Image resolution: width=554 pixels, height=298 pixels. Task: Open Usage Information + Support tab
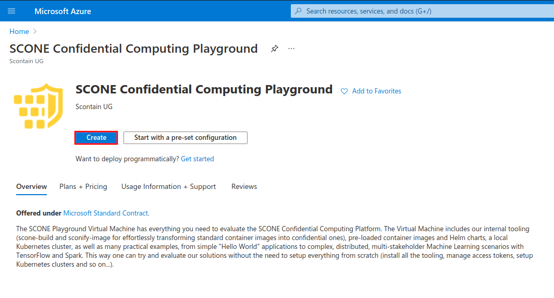click(x=168, y=186)
